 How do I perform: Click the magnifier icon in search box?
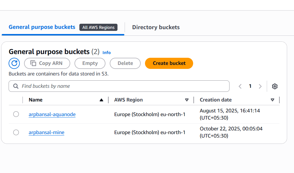[x=16, y=86]
